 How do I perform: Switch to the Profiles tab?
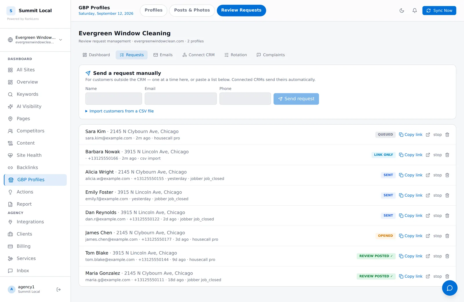coord(153,10)
